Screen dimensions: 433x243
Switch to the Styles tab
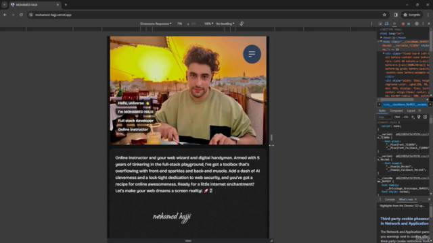coord(382,111)
